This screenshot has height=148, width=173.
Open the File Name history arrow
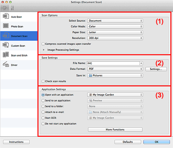pos(141,63)
